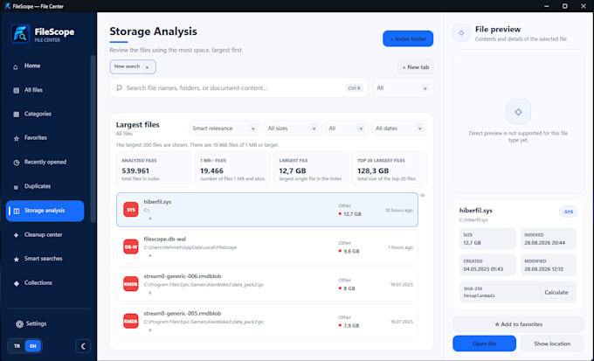Viewport: 594px width, 361px height.
Task: Click the Largest file stat card
Action: pyautogui.click(x=311, y=170)
